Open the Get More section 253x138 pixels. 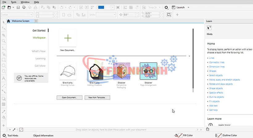[x=40, y=66]
